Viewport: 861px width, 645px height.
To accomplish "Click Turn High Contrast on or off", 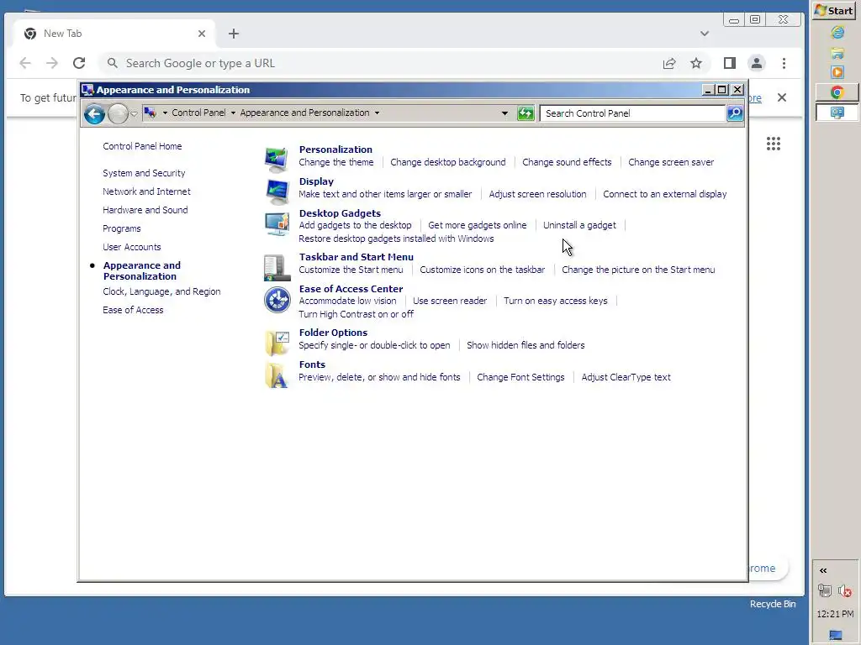I will [356, 314].
